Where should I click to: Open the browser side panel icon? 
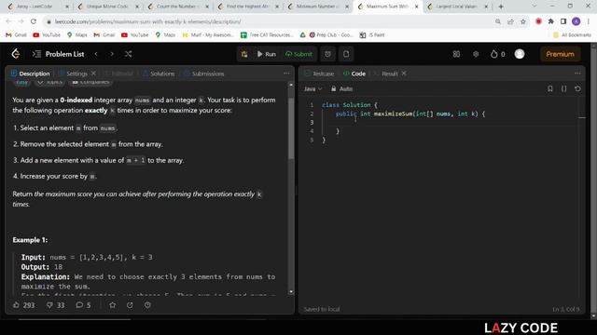pyautogui.click(x=563, y=21)
